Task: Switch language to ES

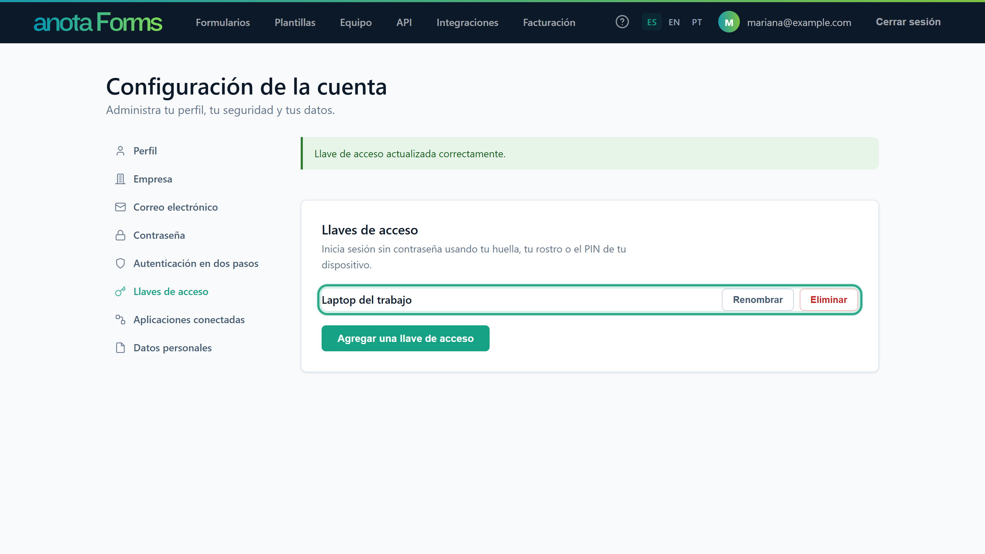Action: coord(651,22)
